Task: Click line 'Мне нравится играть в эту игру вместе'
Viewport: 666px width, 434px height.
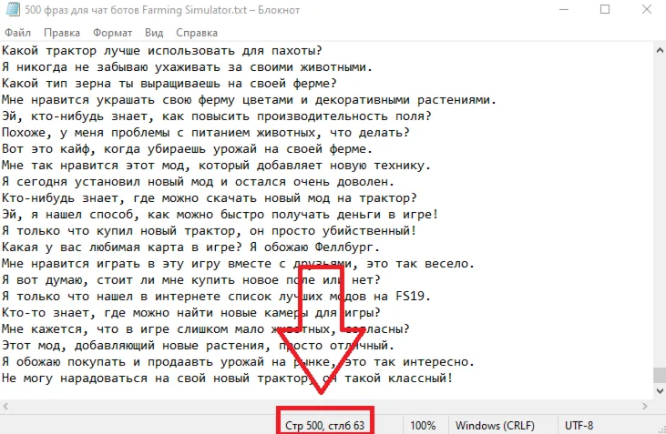Action: click(x=137, y=264)
